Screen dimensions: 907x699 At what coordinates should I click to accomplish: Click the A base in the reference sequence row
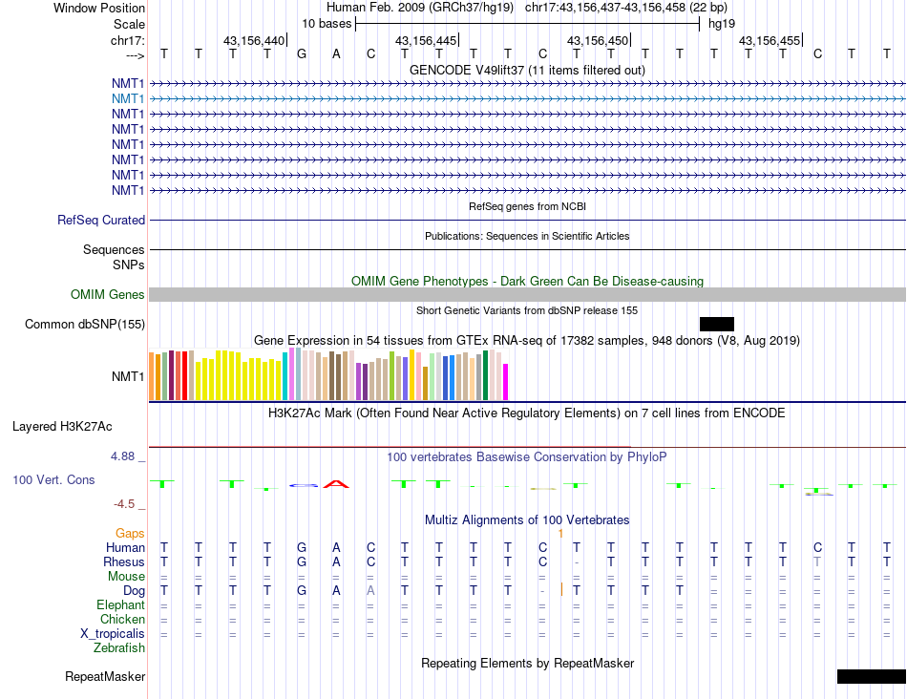(336, 54)
